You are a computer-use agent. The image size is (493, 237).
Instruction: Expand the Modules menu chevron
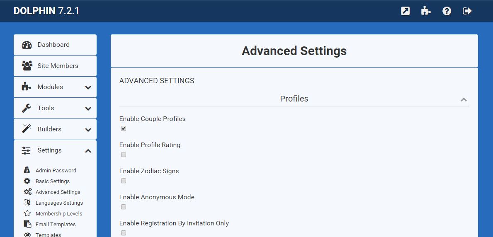pos(88,87)
